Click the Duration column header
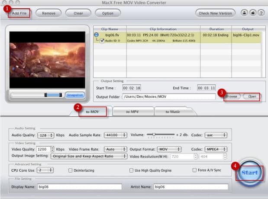This screenshot has height=199, width=268. tap(216, 29)
